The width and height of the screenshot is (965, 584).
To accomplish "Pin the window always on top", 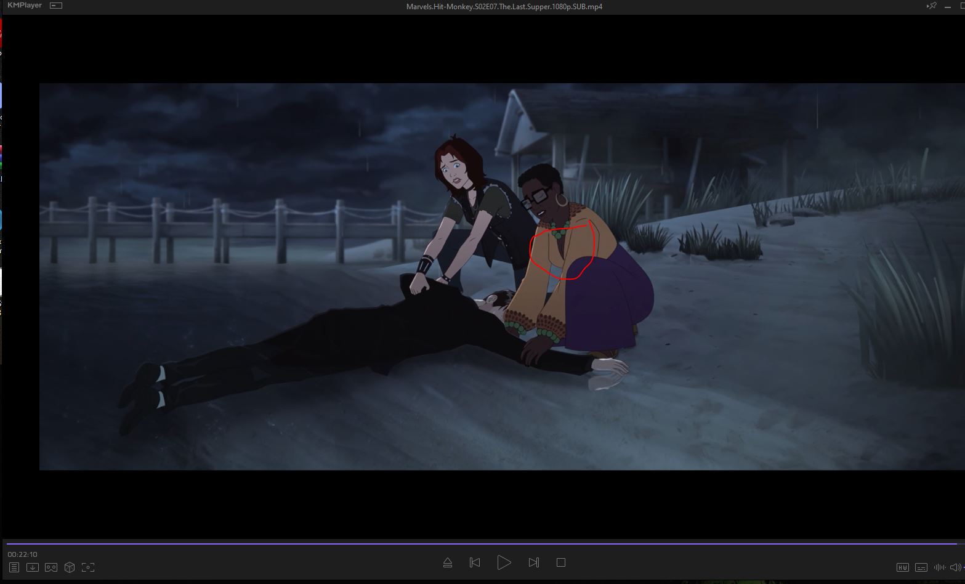I will click(x=931, y=6).
